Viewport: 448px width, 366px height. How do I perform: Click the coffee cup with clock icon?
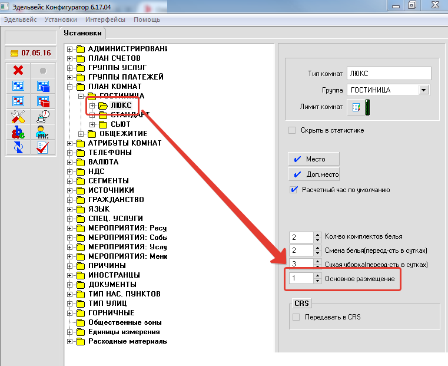coord(42,116)
